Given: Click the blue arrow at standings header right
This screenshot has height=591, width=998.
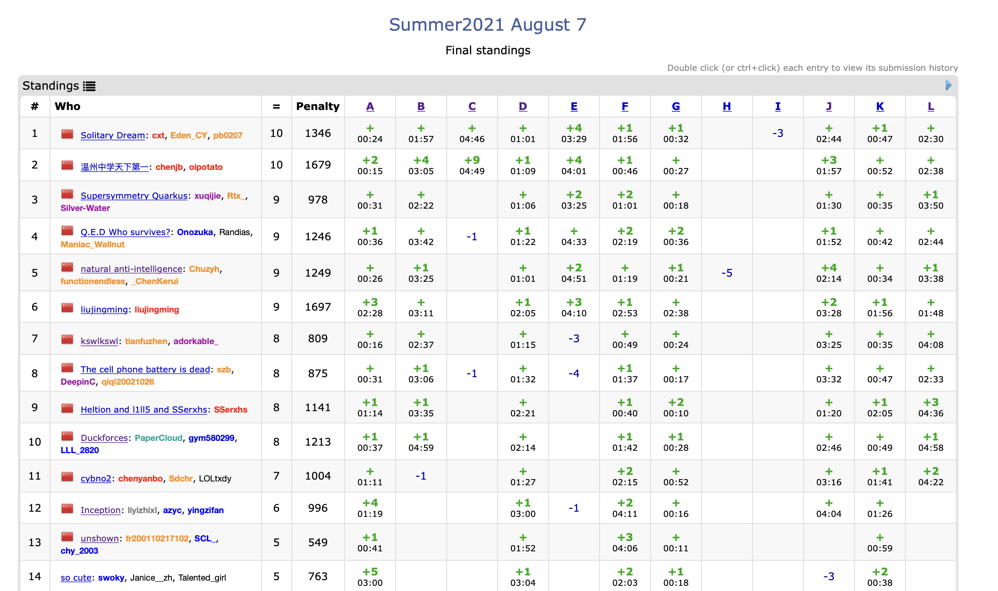Looking at the screenshot, I should point(948,85).
